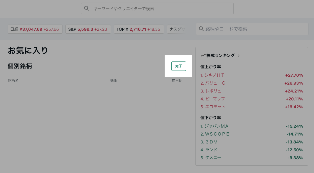Image resolution: width=314 pixels, height=173 pixels.
Task: Click the 前日比 column header
Action: click(177, 80)
